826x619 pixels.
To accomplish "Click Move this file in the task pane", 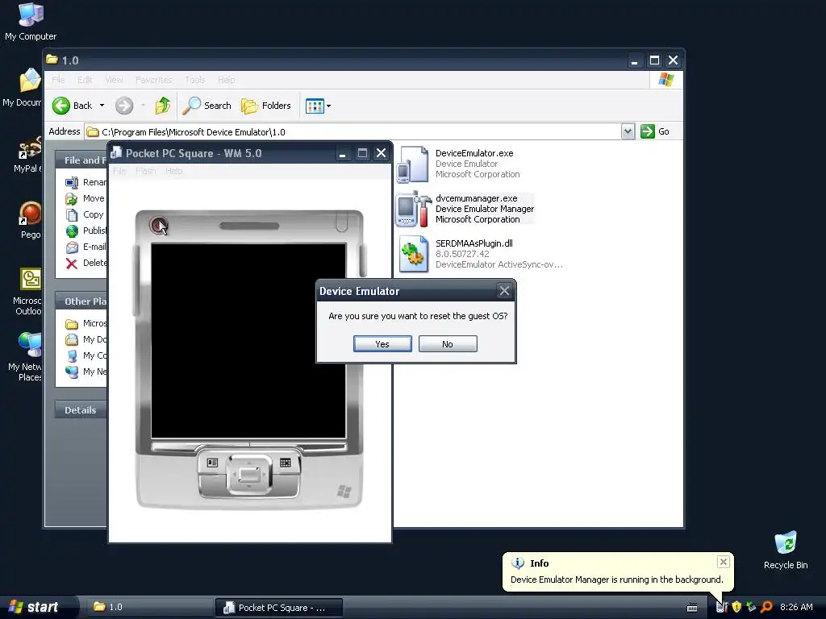I will (x=86, y=198).
